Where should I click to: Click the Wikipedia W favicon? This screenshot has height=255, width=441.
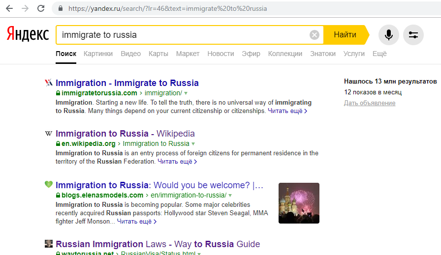click(x=49, y=134)
